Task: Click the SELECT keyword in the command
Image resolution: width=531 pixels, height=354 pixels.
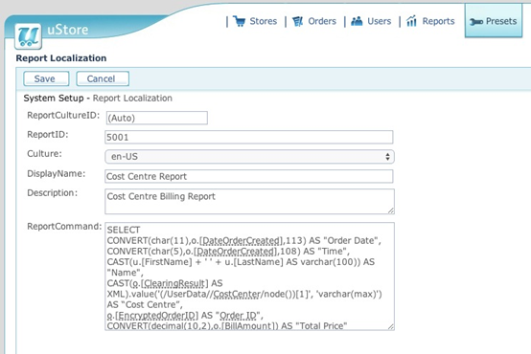Action: (x=124, y=230)
